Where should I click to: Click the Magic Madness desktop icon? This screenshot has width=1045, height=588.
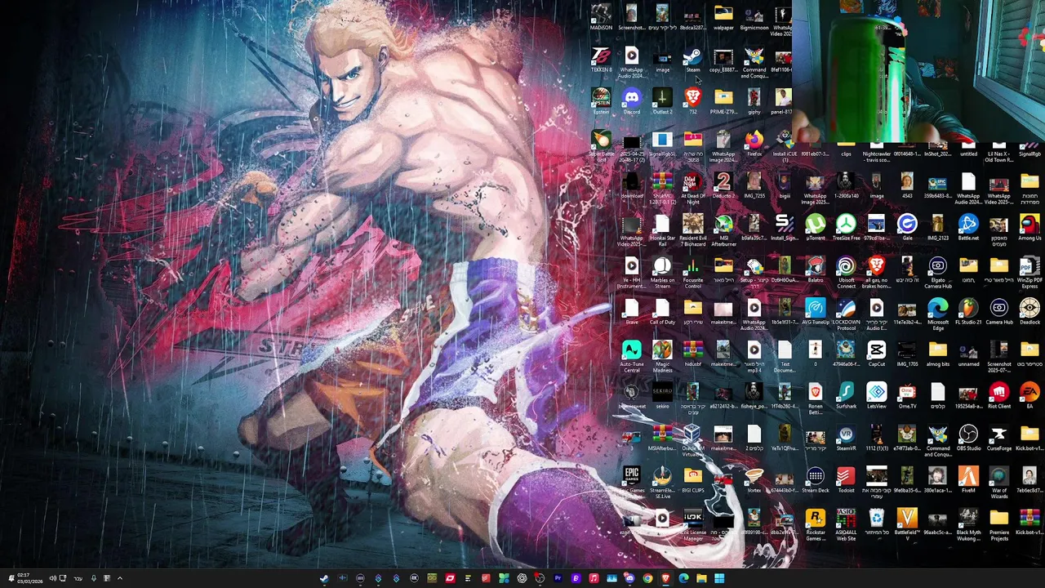pyautogui.click(x=662, y=357)
